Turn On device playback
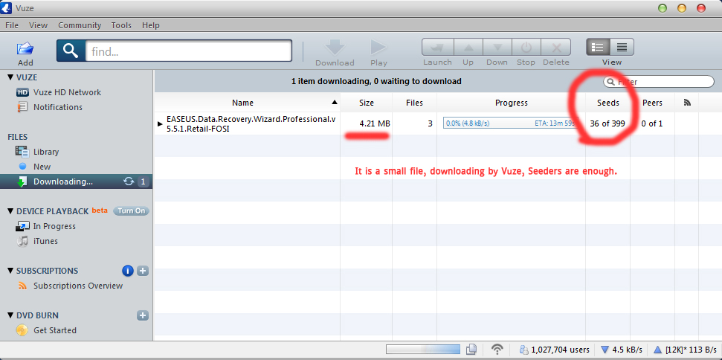This screenshot has height=360, width=722. (x=131, y=210)
